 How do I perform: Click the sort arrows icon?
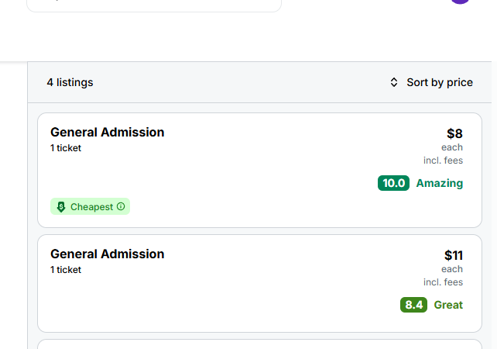coord(394,82)
